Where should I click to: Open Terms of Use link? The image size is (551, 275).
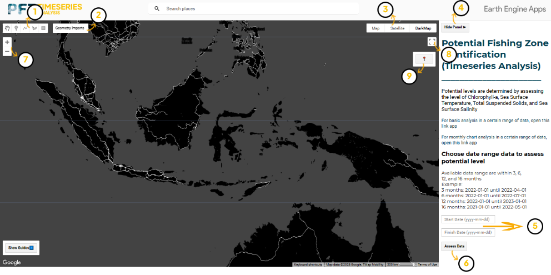pos(427,264)
